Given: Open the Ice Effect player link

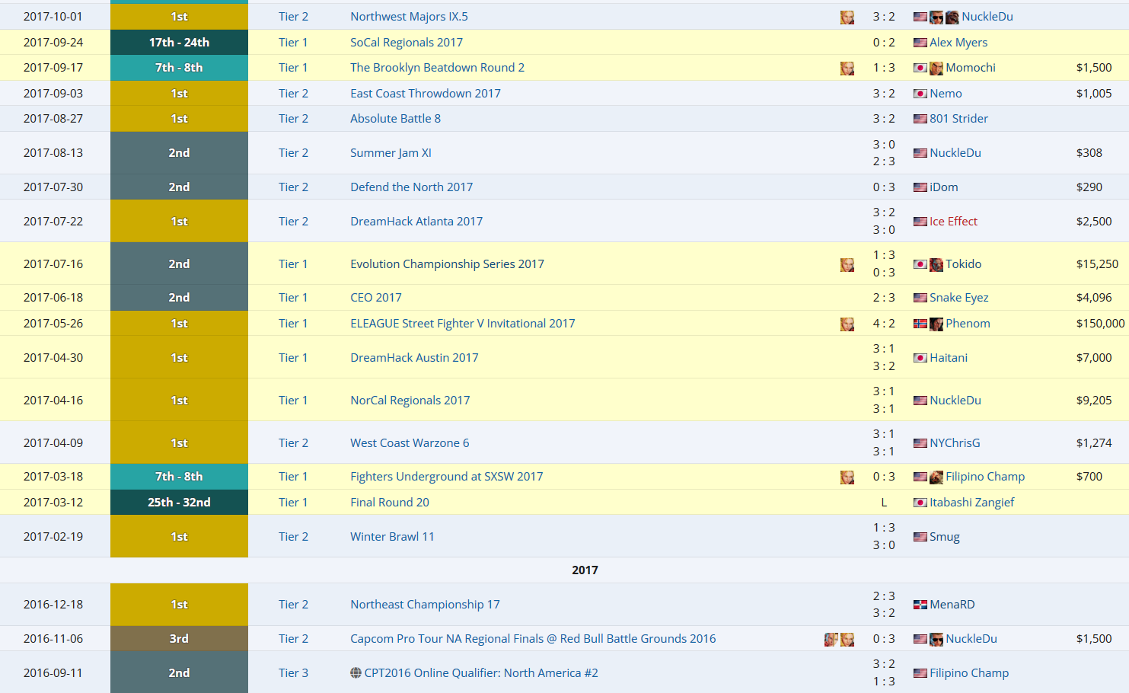Looking at the screenshot, I should pos(953,222).
